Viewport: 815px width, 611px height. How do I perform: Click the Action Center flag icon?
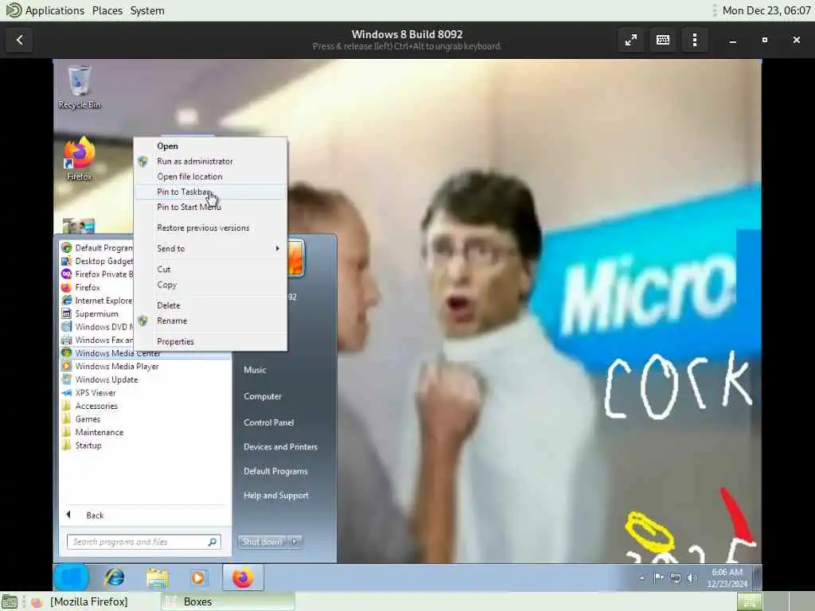pos(658,578)
